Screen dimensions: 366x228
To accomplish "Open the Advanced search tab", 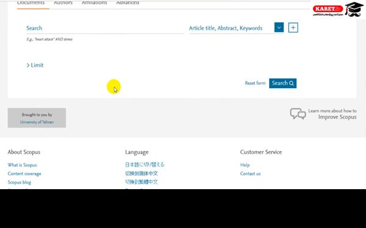I will (x=127, y=3).
